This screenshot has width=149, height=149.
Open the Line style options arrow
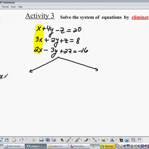[x=98, y=140]
